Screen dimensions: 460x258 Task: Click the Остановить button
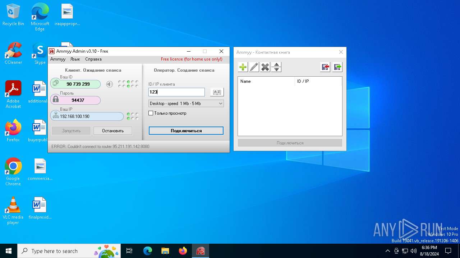click(113, 131)
